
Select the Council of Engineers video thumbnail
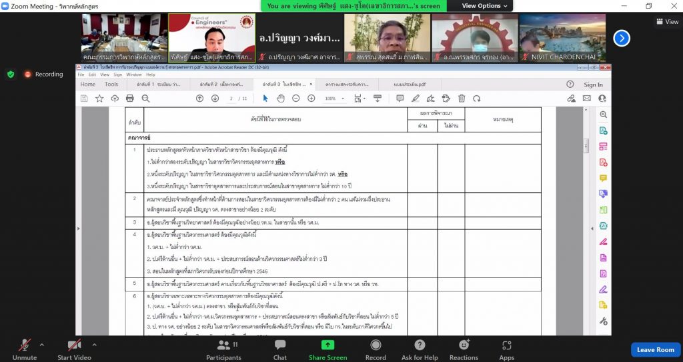coord(211,38)
